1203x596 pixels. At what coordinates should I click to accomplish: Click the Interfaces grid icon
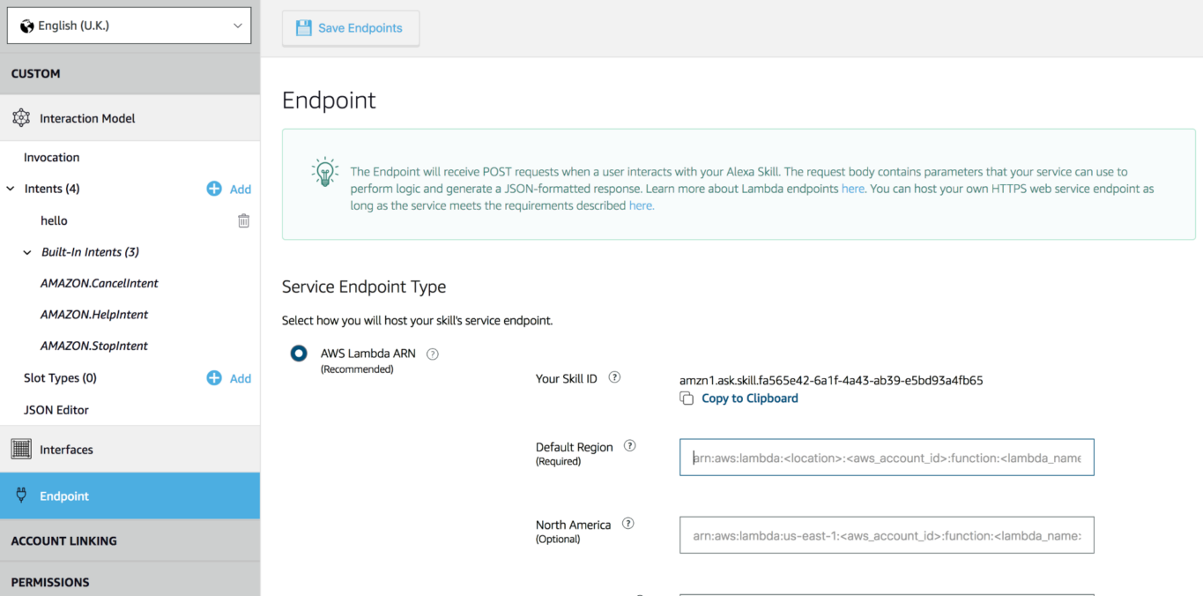[21, 450]
